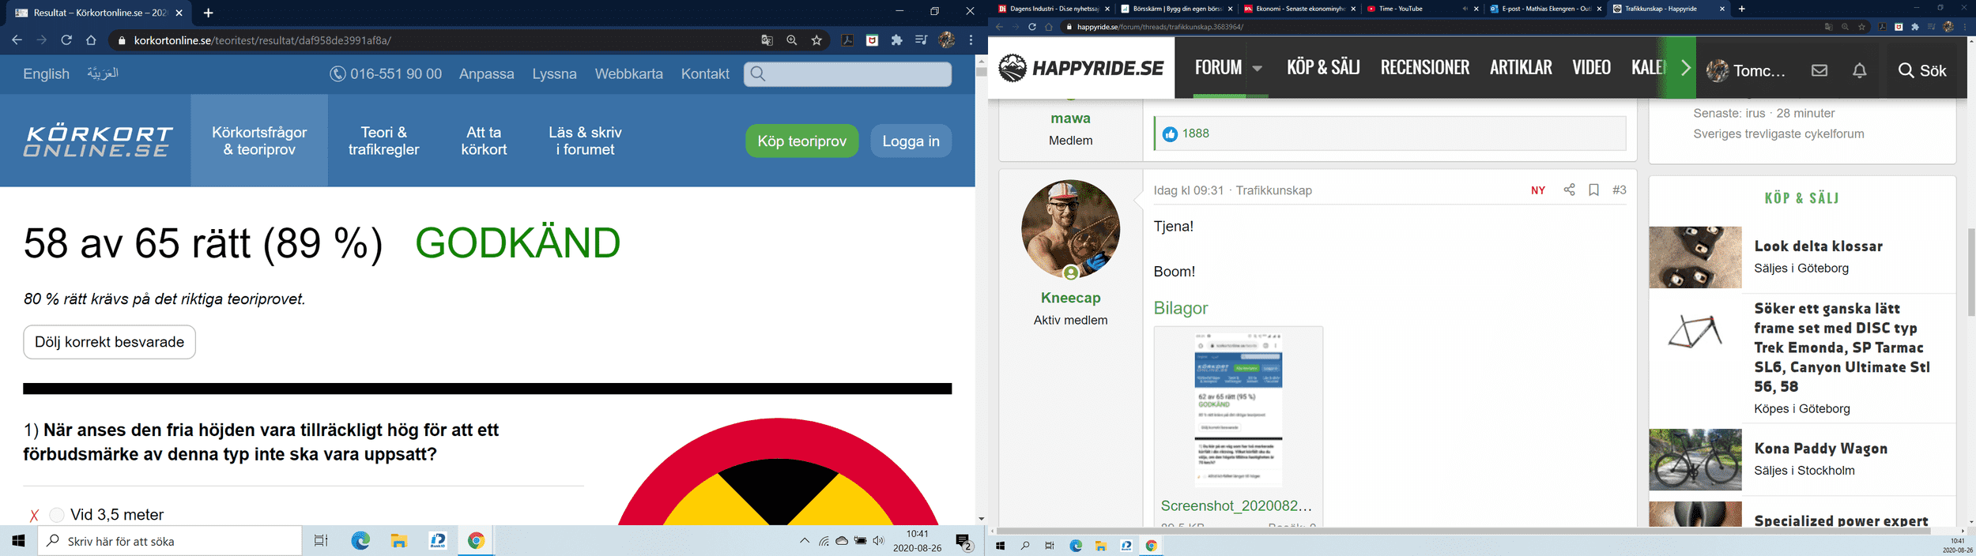
Task: Click the Lyssna link
Action: tap(554, 73)
